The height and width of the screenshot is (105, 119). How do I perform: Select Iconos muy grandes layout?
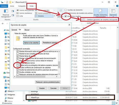[x=25, y=10]
